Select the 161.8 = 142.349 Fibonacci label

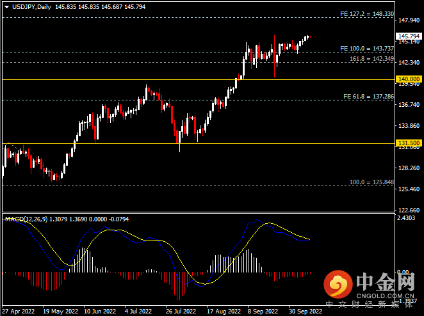pyautogui.click(x=371, y=59)
